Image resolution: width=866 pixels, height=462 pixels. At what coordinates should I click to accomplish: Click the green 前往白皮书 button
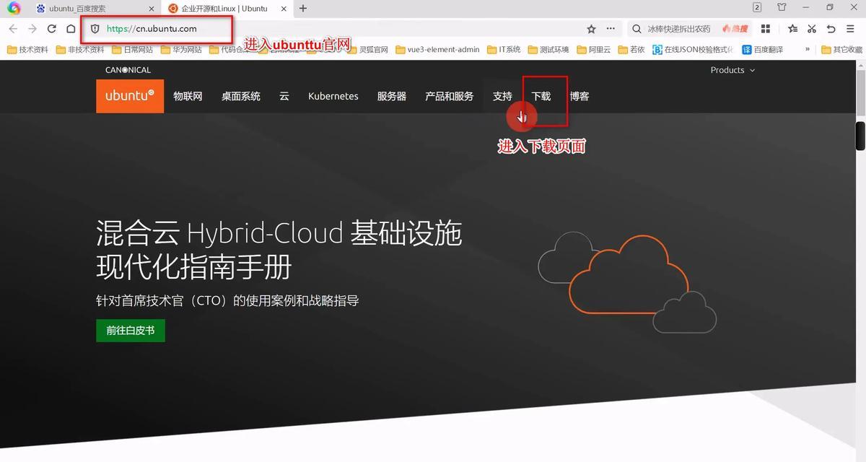[x=131, y=331]
